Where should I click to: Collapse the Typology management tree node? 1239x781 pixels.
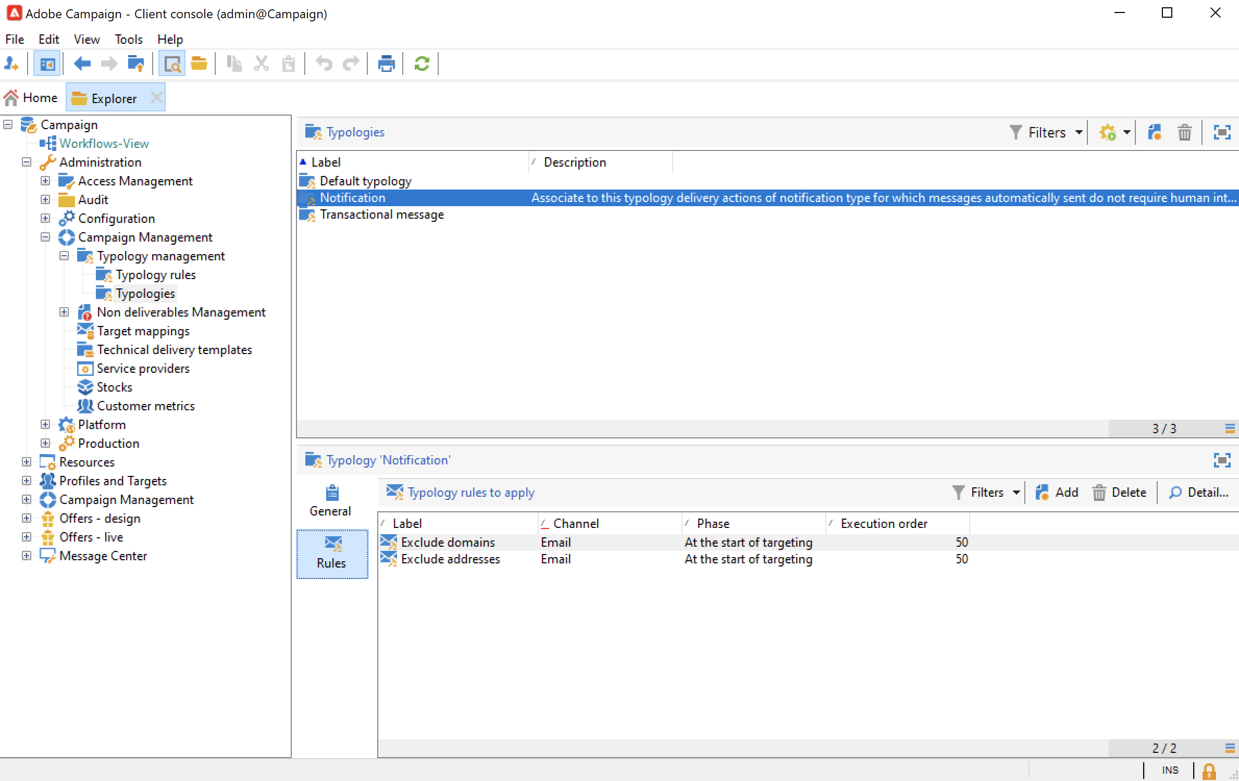64,256
